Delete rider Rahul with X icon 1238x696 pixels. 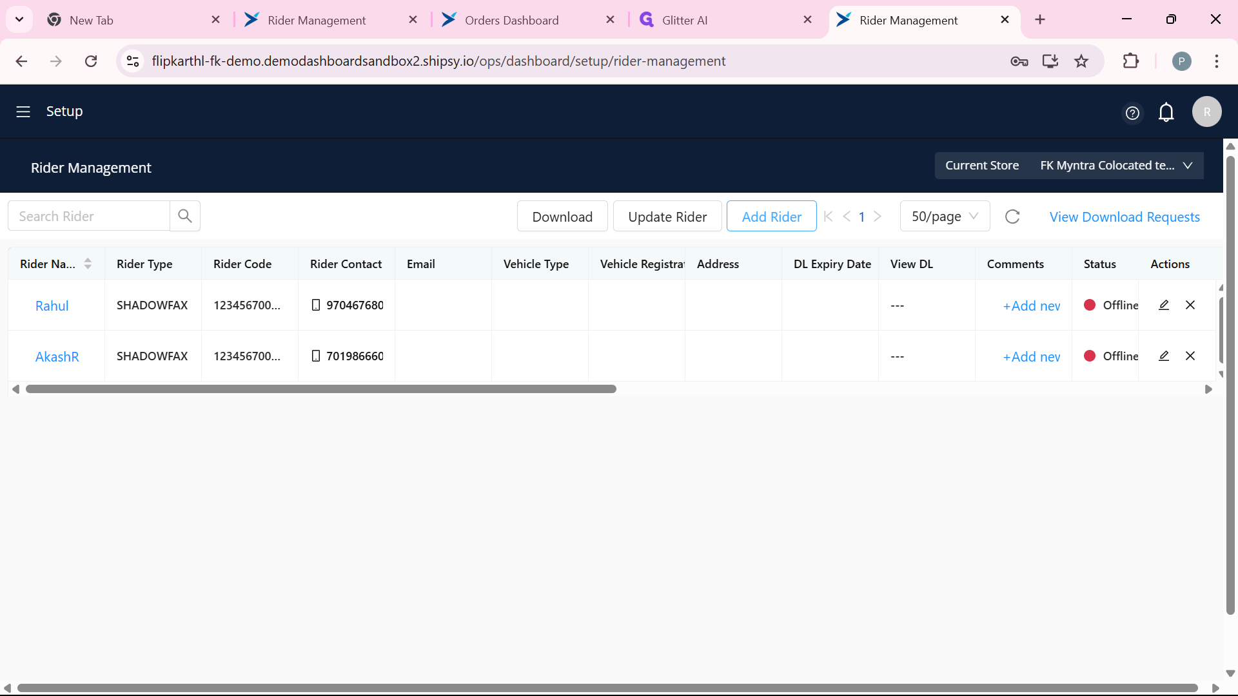coord(1190,305)
